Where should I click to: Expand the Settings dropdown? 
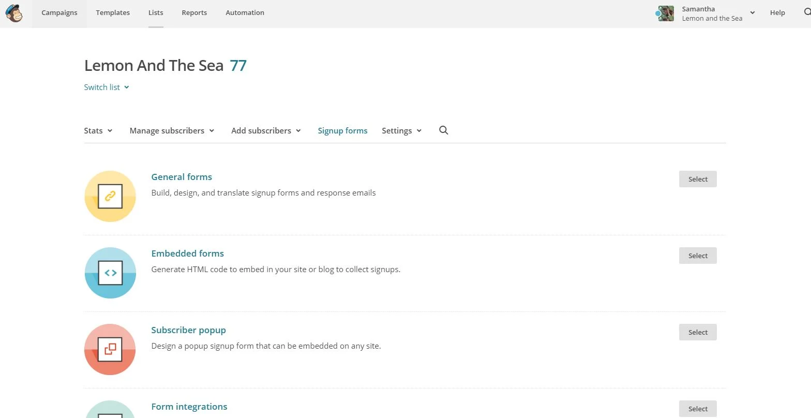pyautogui.click(x=402, y=130)
